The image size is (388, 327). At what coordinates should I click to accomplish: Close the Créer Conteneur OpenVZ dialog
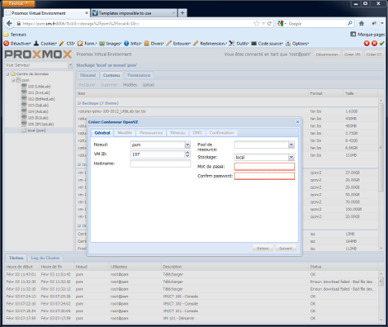(297, 122)
